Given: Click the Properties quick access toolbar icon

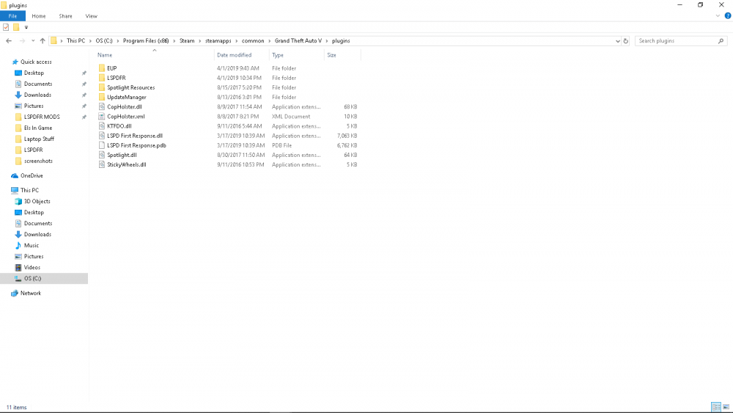Looking at the screenshot, I should (6, 27).
